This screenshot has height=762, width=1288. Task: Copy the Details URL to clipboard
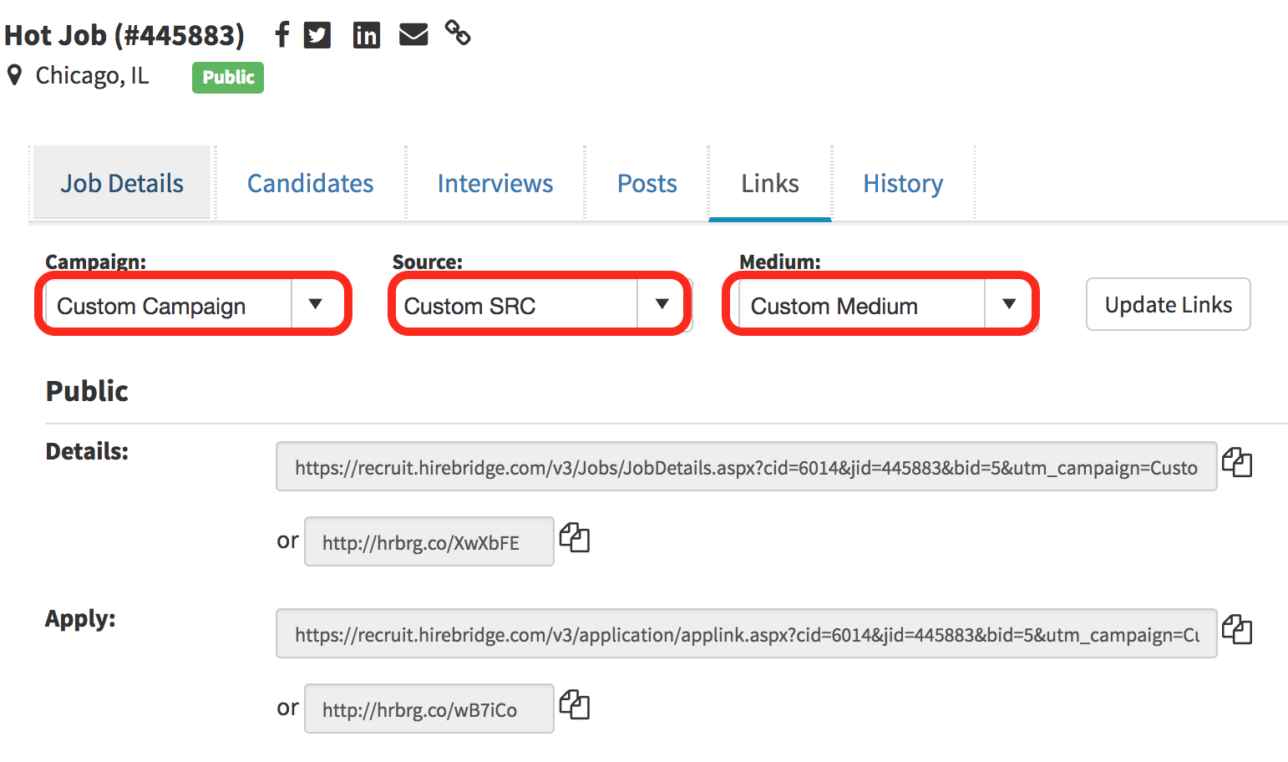point(1237,464)
